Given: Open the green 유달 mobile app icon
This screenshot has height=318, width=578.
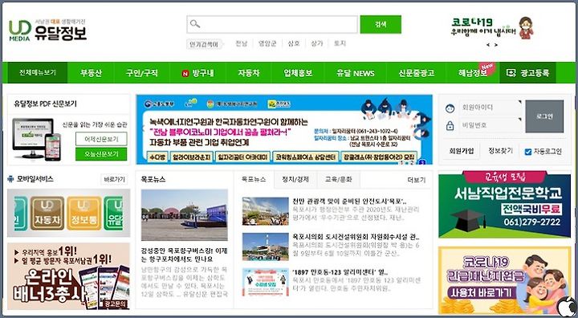Looking at the screenshot, I should point(113,214).
